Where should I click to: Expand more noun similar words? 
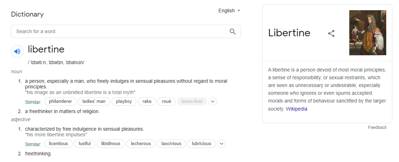click(x=213, y=101)
